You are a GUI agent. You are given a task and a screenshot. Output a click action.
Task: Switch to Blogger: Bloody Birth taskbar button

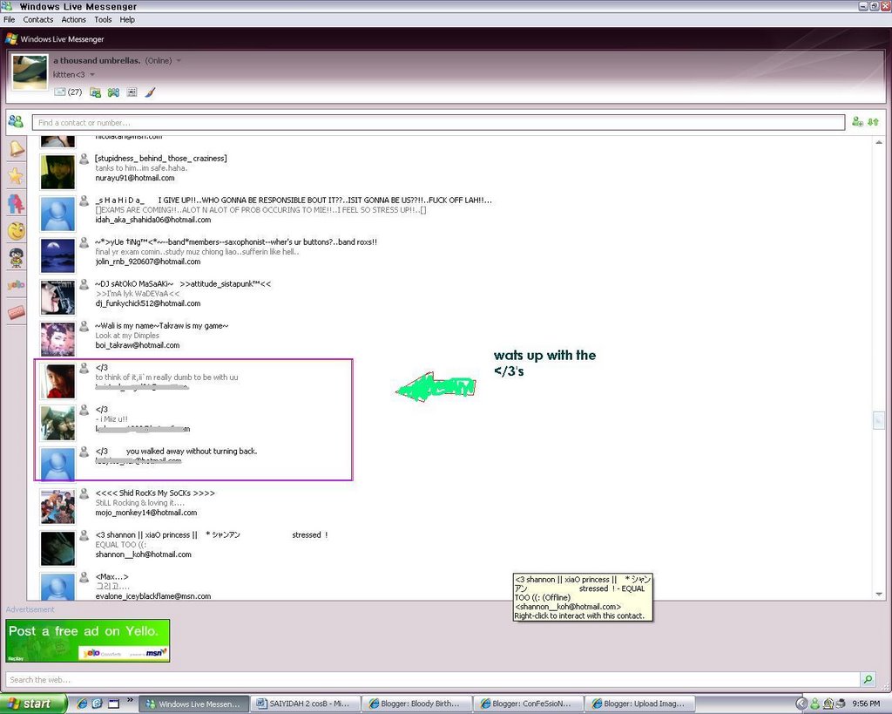click(x=416, y=704)
